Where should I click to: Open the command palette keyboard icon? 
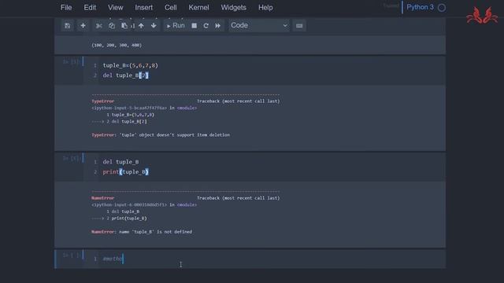pyautogui.click(x=299, y=26)
